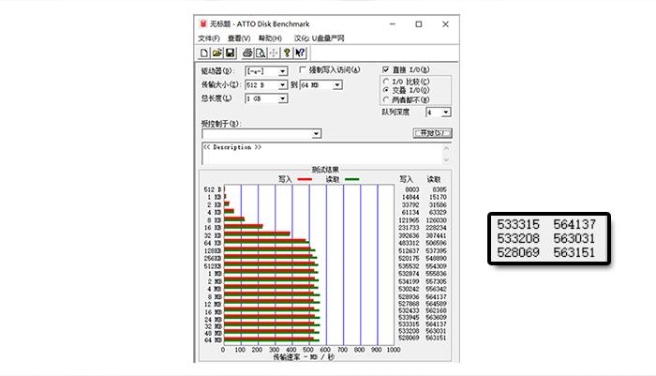
Task: Click the 8003 write value
Action: [x=411, y=189]
